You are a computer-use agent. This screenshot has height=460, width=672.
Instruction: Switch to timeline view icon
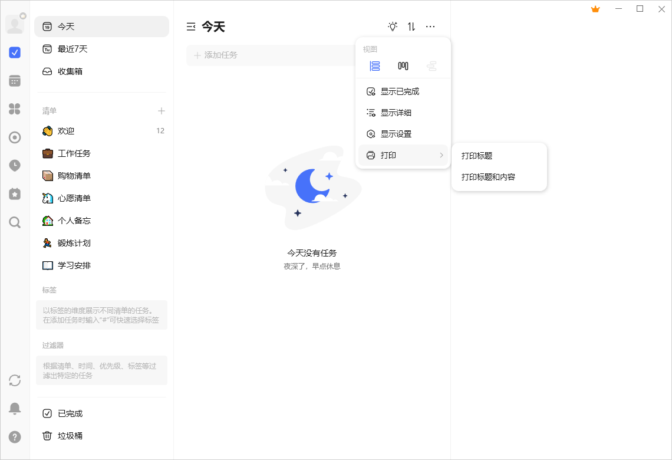[x=431, y=66]
